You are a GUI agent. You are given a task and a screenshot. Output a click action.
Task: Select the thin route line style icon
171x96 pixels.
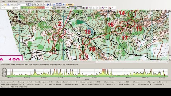(59, 8)
